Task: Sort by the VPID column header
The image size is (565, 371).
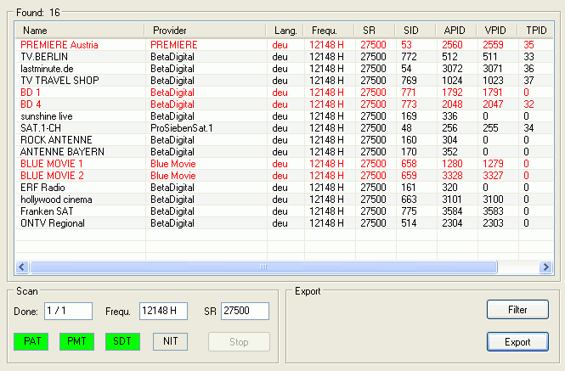Action: (x=497, y=31)
